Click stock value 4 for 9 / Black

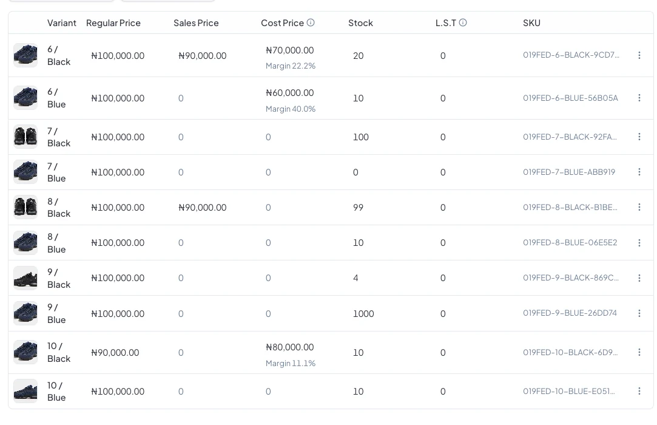click(x=355, y=278)
